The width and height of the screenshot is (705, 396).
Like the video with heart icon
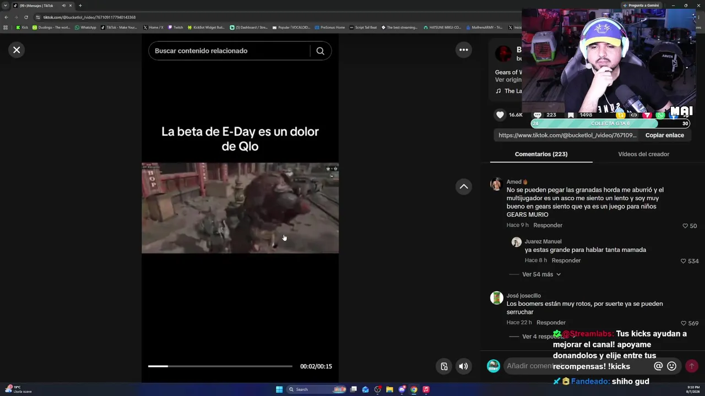click(500, 115)
